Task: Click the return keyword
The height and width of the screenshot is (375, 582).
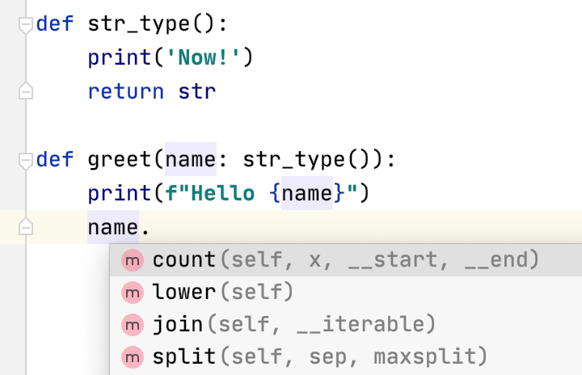Action: (x=125, y=91)
